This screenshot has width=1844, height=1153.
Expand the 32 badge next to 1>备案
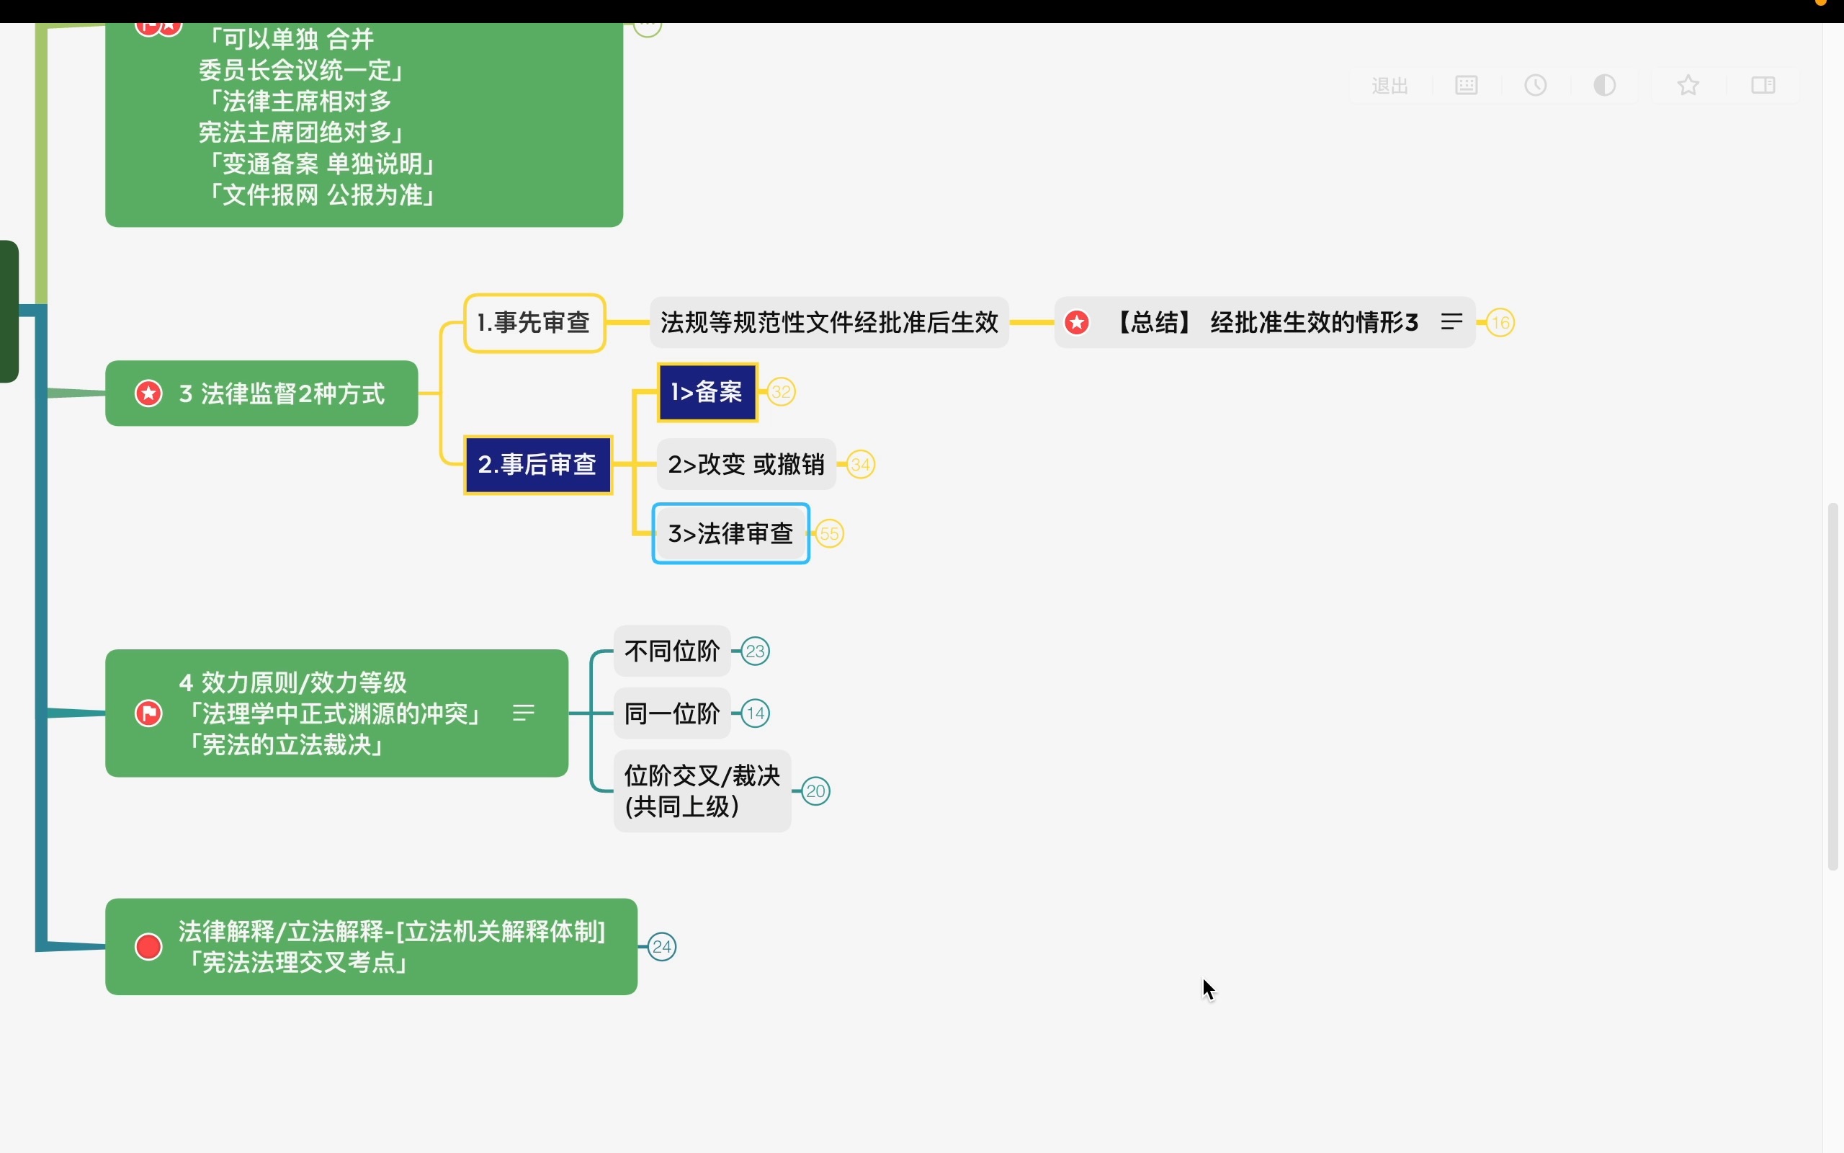pyautogui.click(x=781, y=392)
